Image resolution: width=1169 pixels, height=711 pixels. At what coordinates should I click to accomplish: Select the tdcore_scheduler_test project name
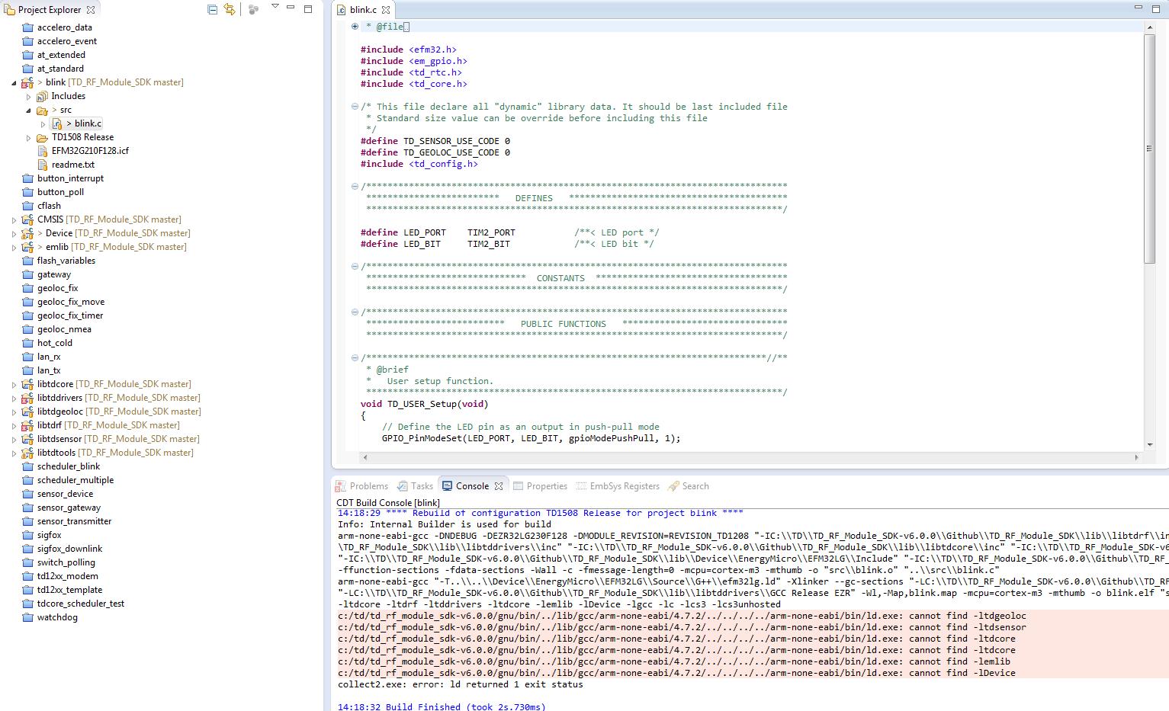81,604
